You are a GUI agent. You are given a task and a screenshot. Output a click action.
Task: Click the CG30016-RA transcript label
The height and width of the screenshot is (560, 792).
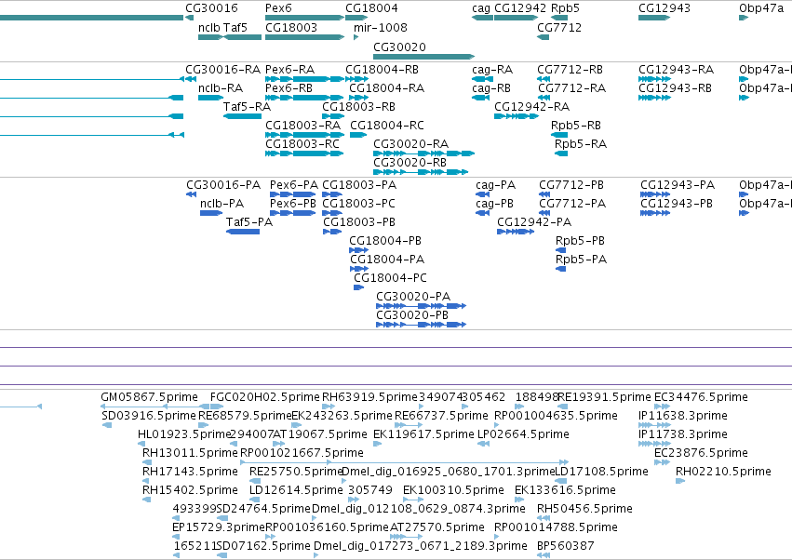point(222,69)
